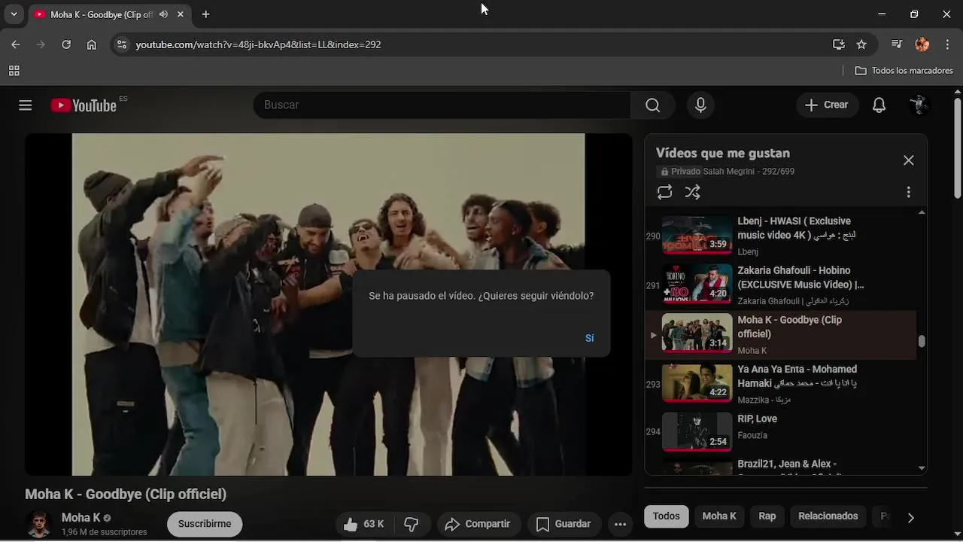Start voice search with microphone icon

700,105
